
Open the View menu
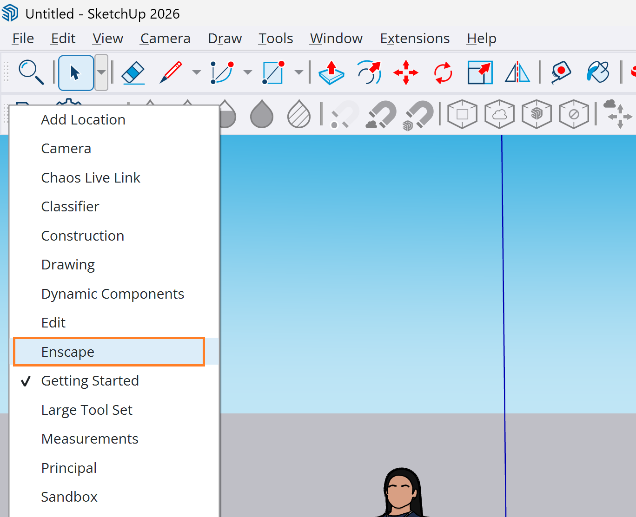tap(108, 39)
